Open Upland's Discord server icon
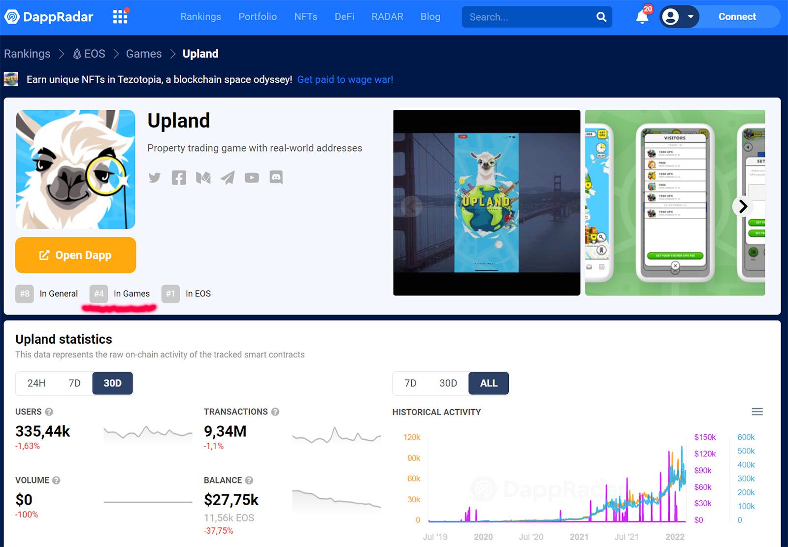Image resolution: width=788 pixels, height=547 pixels. point(276,178)
